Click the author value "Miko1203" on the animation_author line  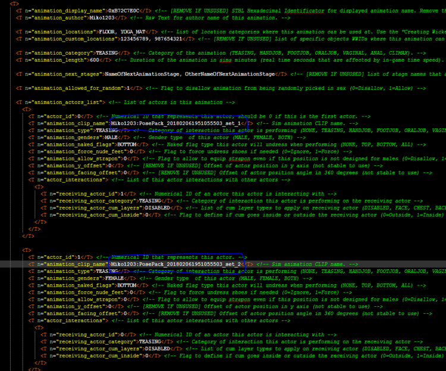102,18
